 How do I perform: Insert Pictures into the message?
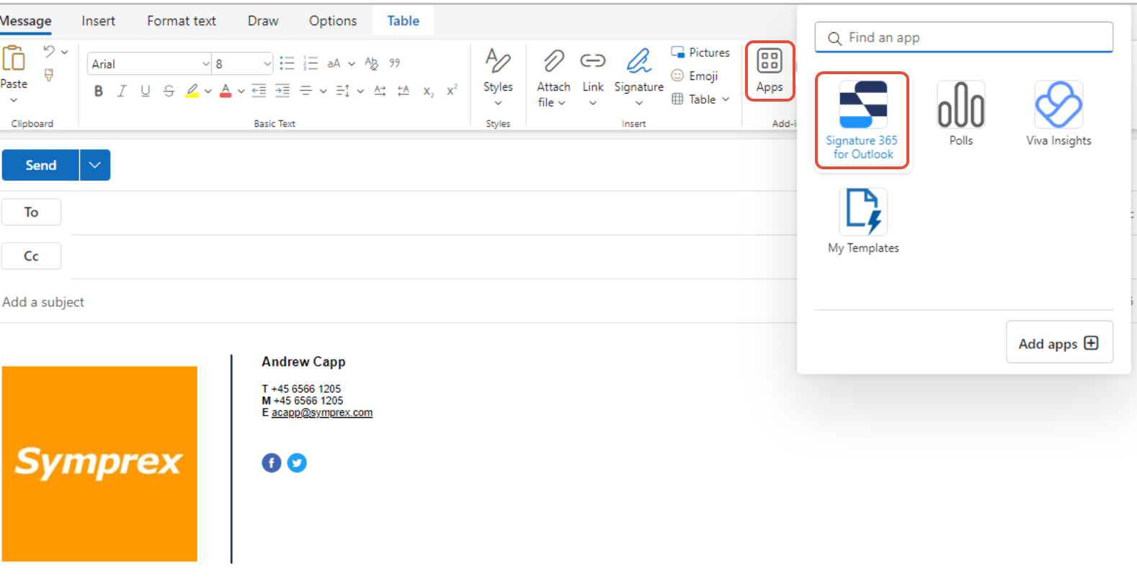pyautogui.click(x=700, y=53)
